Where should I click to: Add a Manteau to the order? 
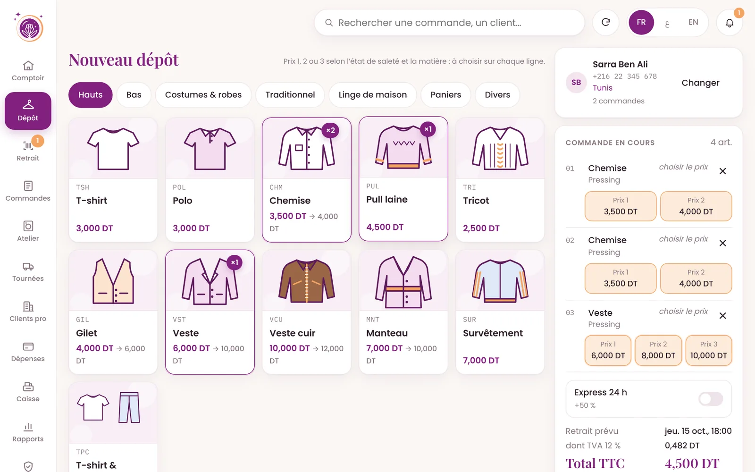(x=403, y=312)
